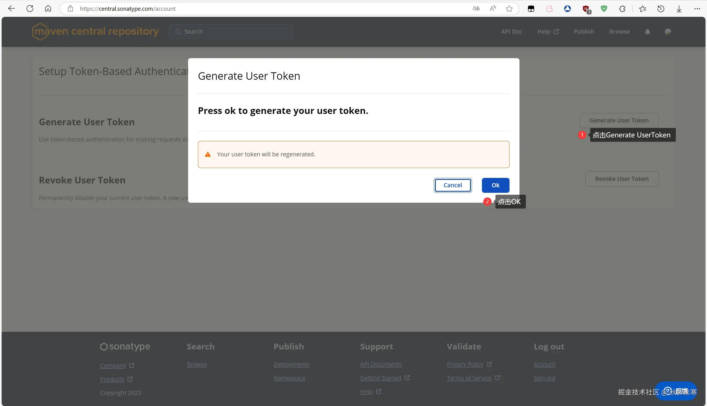
Task: Open the downloads arrow icon
Action: tap(679, 9)
